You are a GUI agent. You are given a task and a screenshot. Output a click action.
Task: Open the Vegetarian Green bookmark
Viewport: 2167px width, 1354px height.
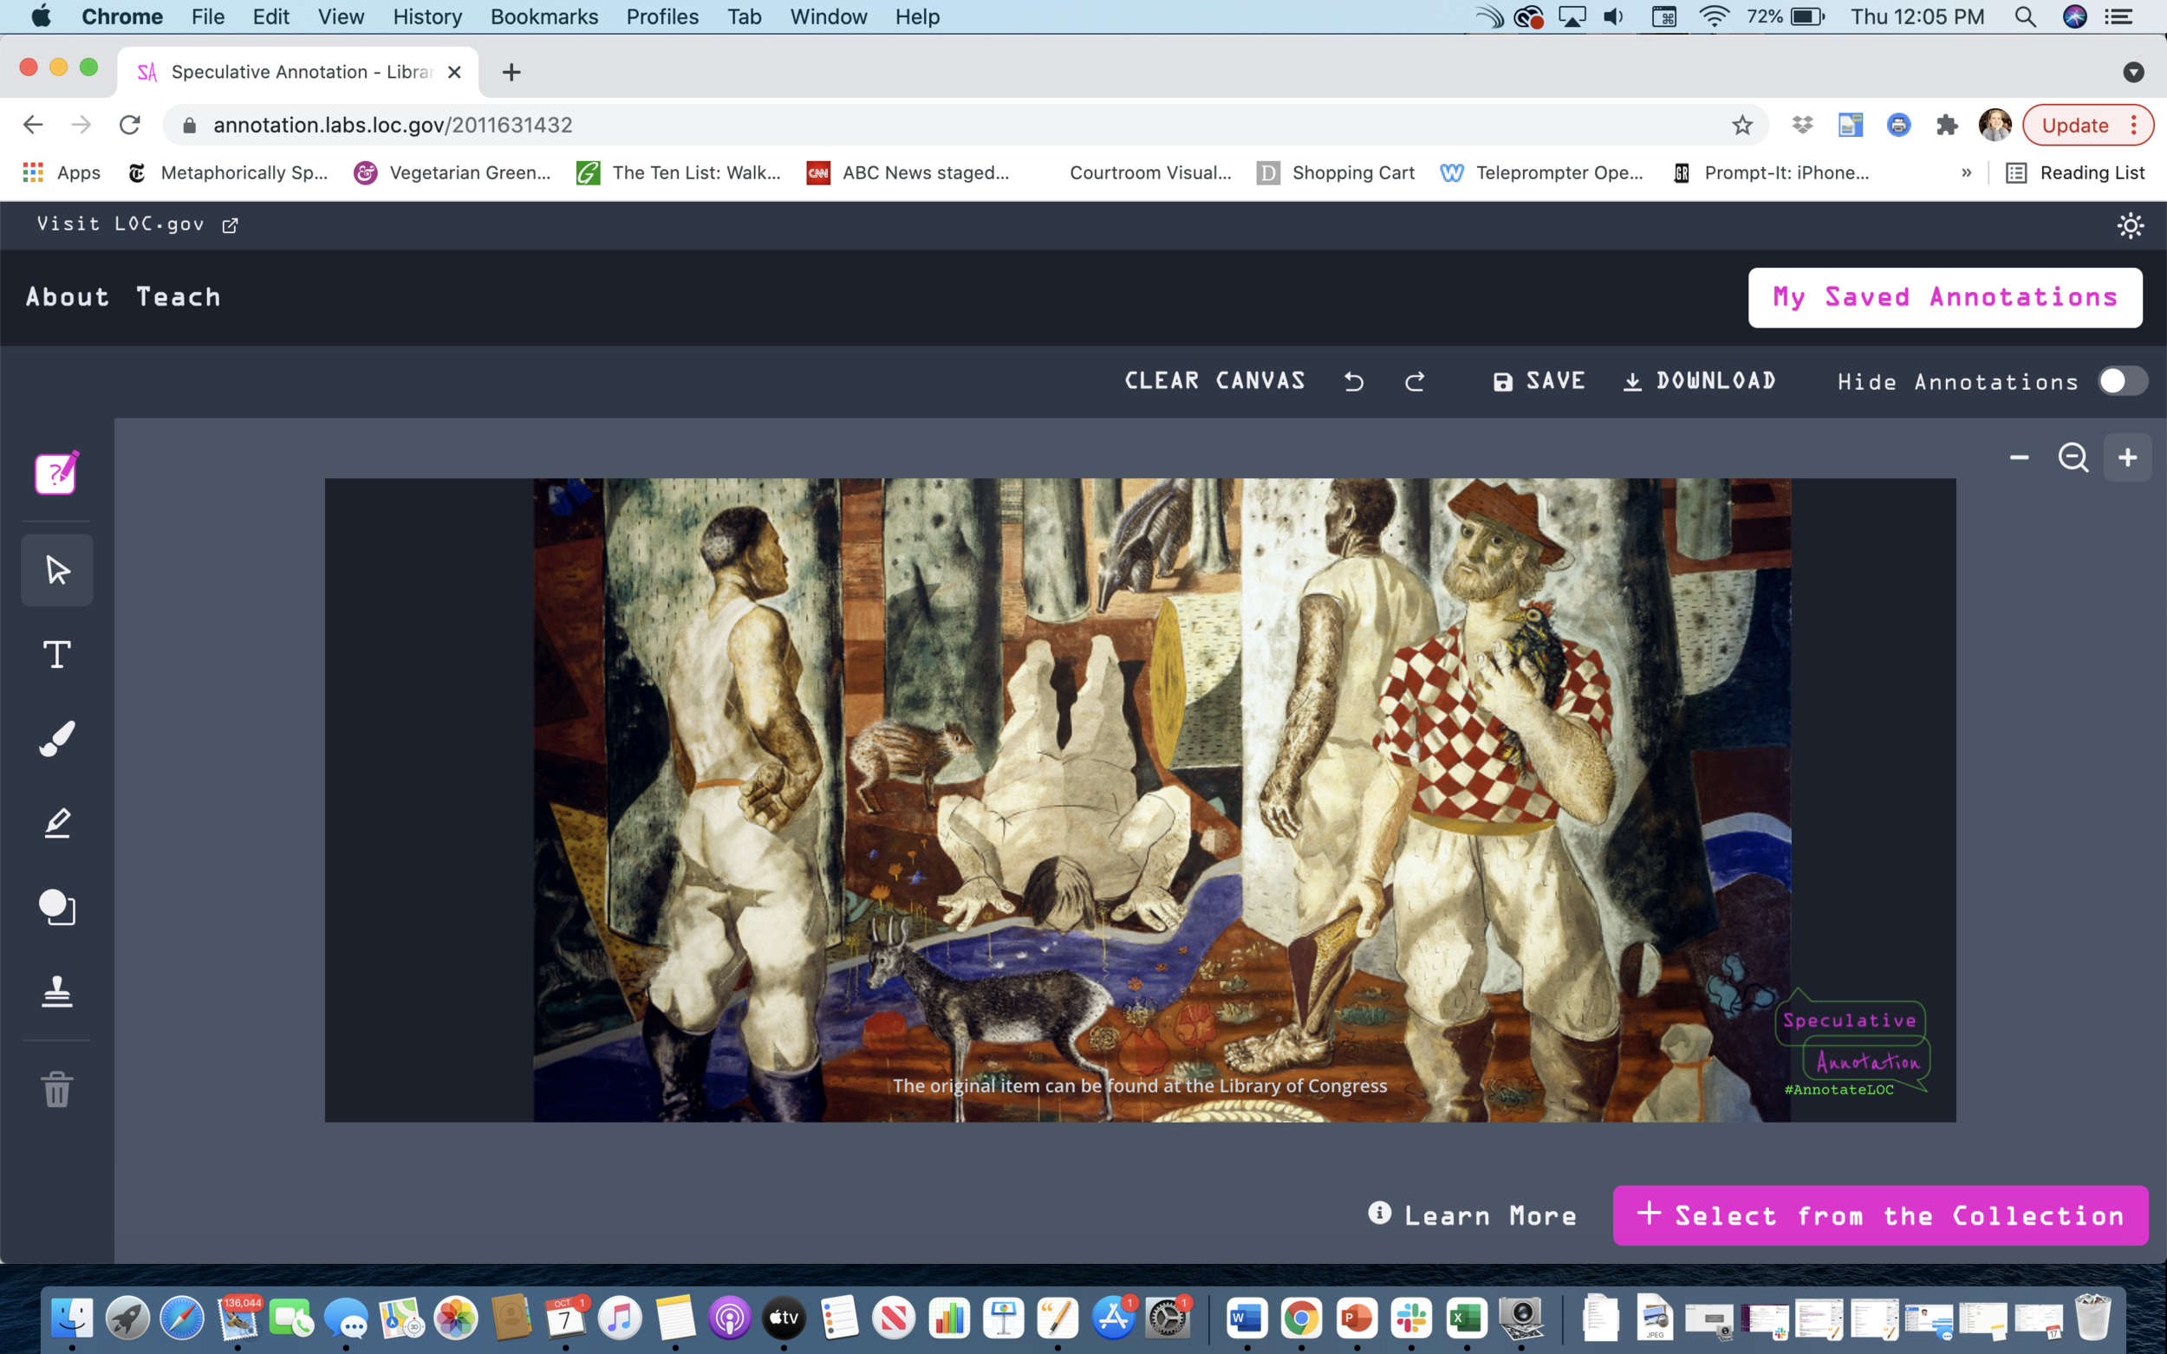pyautogui.click(x=452, y=173)
